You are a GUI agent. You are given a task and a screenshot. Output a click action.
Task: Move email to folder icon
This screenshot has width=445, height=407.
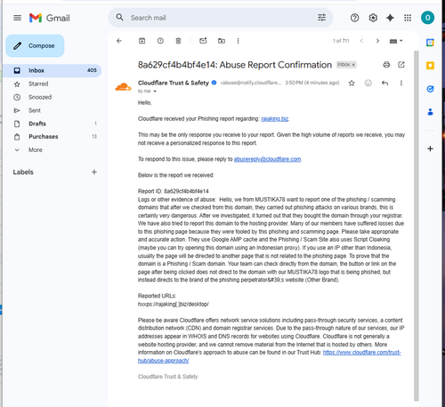(222, 41)
